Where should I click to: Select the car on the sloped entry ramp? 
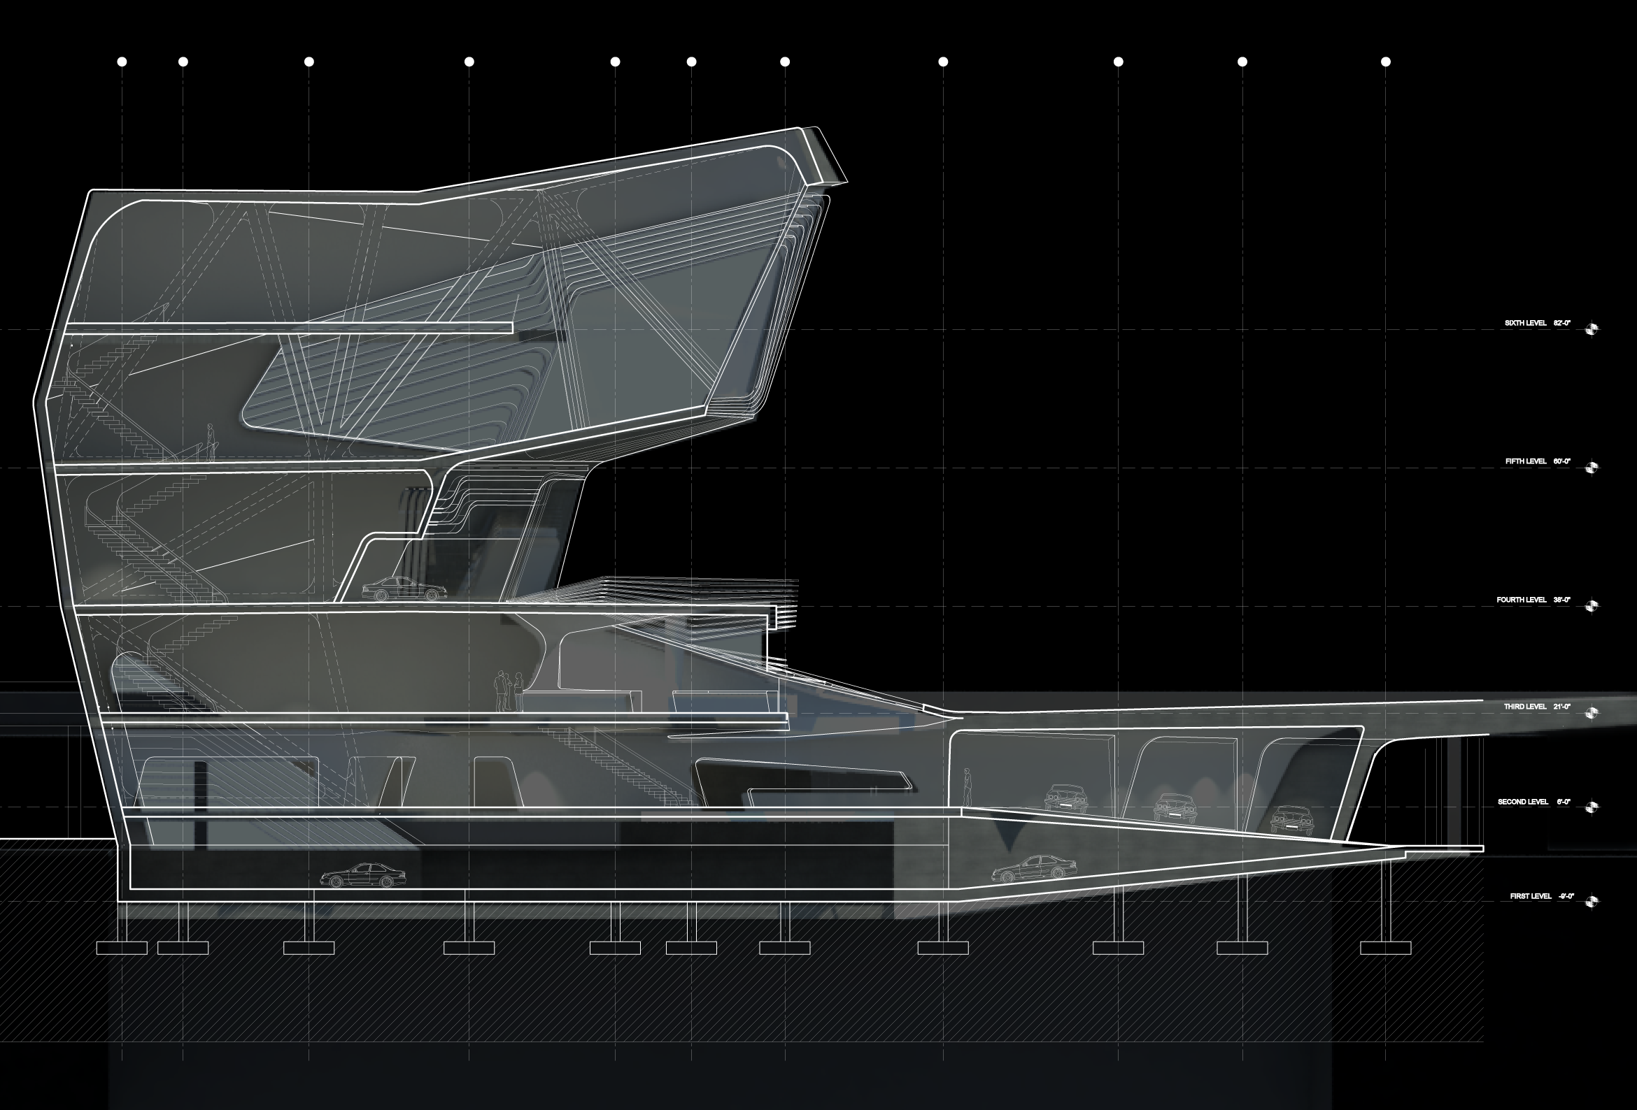(1034, 869)
